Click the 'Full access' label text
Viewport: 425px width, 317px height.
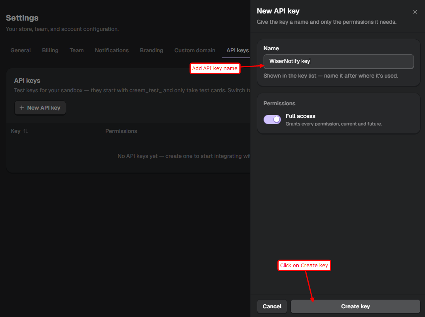(300, 116)
